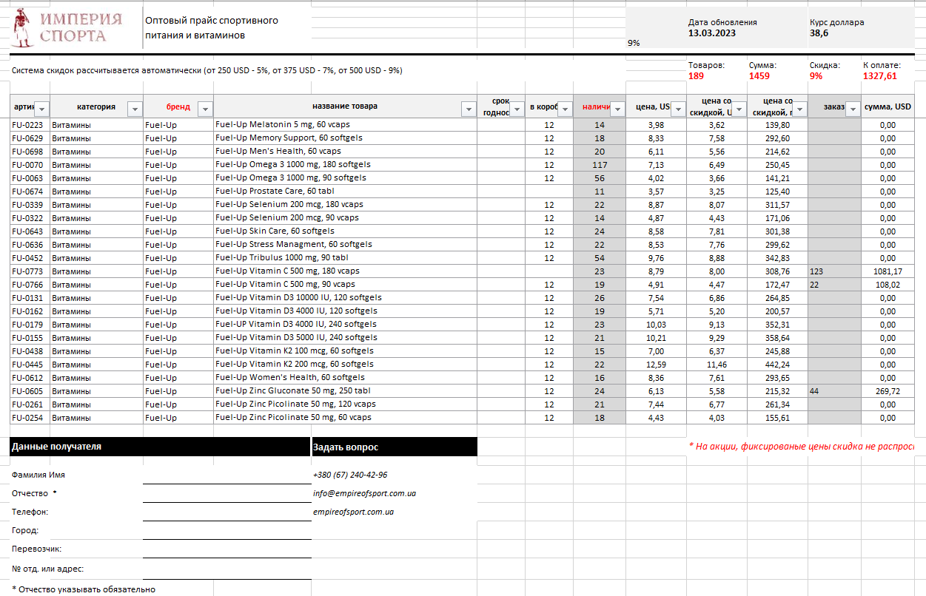This screenshot has height=596, width=926.
Task: Select the Курс доллара value 38,6
Action: [819, 33]
